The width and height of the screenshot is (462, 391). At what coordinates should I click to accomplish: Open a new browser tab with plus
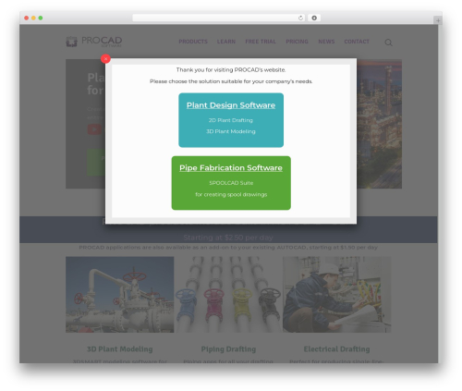pos(438,20)
